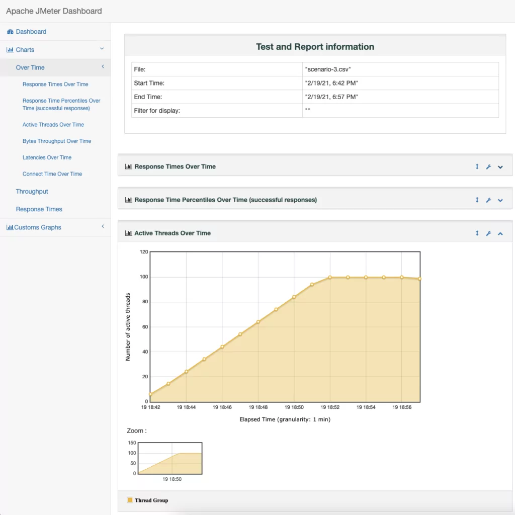Open wrench settings on Active Threads Over Time panel
Screen dimensions: 515x515
488,233
